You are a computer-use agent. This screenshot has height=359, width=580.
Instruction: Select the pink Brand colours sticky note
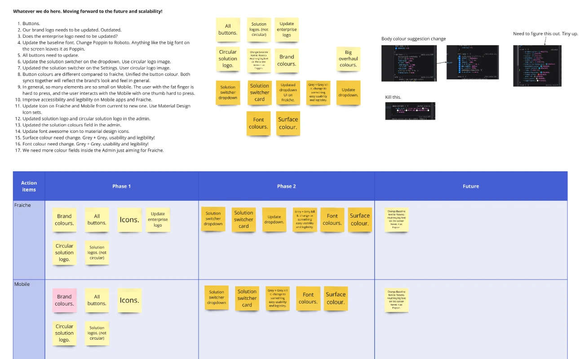64,300
